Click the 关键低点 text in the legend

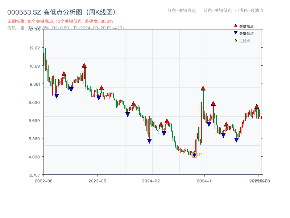pyautogui.click(x=246, y=33)
